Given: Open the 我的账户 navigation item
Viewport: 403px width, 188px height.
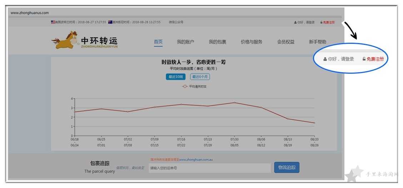Looking at the screenshot, I should pos(185,42).
